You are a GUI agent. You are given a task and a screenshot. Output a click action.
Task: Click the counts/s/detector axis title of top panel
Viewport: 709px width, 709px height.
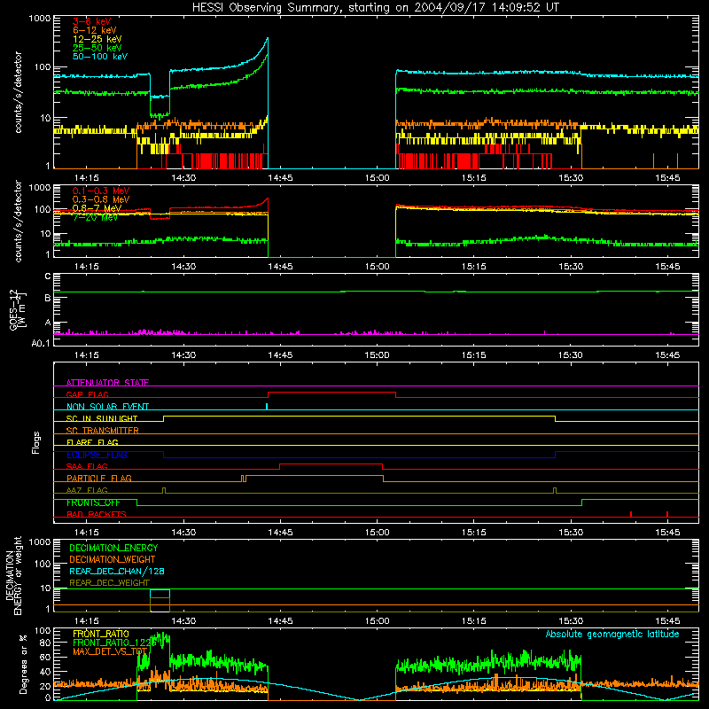[x=18, y=92]
